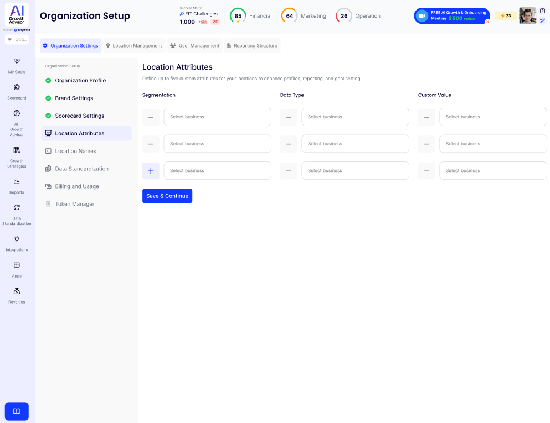This screenshot has height=423, width=550.
Task: Click the magic wand icon
Action: [x=542, y=21]
